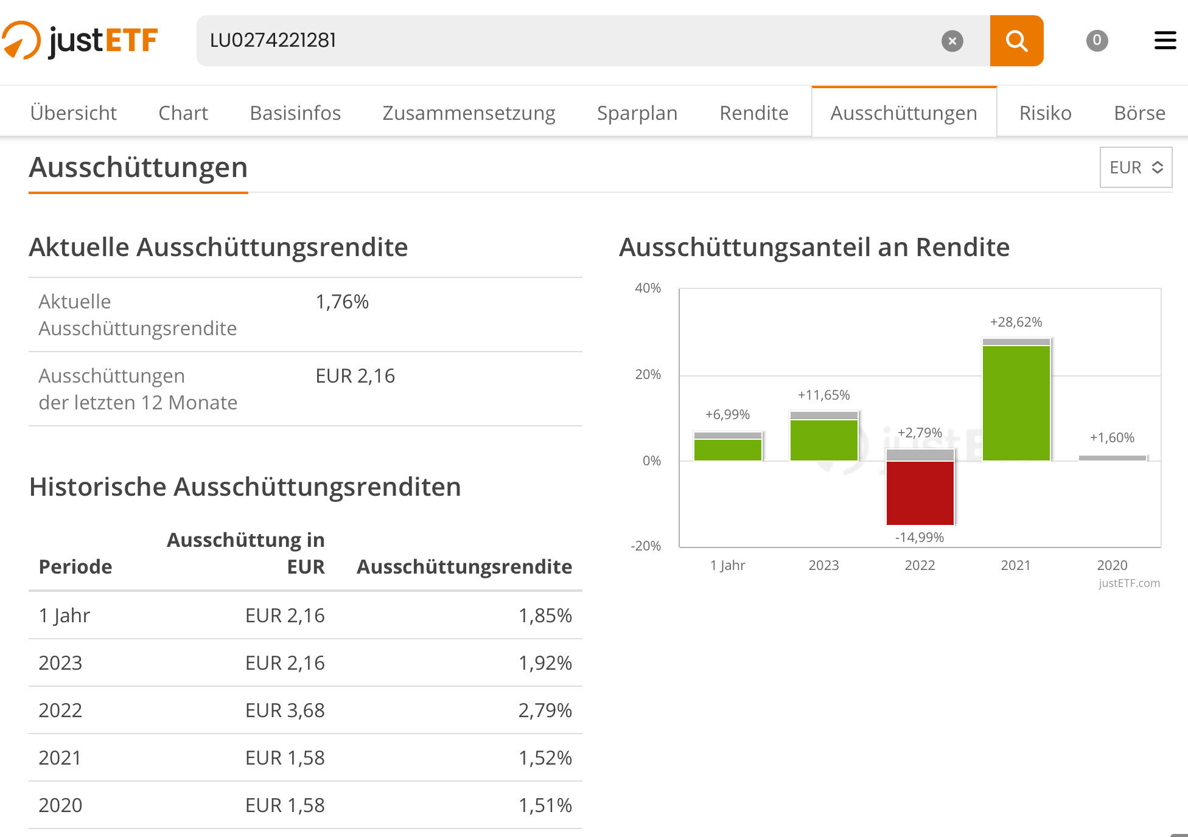Click the tall green 2021 bar
Viewport: 1188px width, 837px height.
1016,403
